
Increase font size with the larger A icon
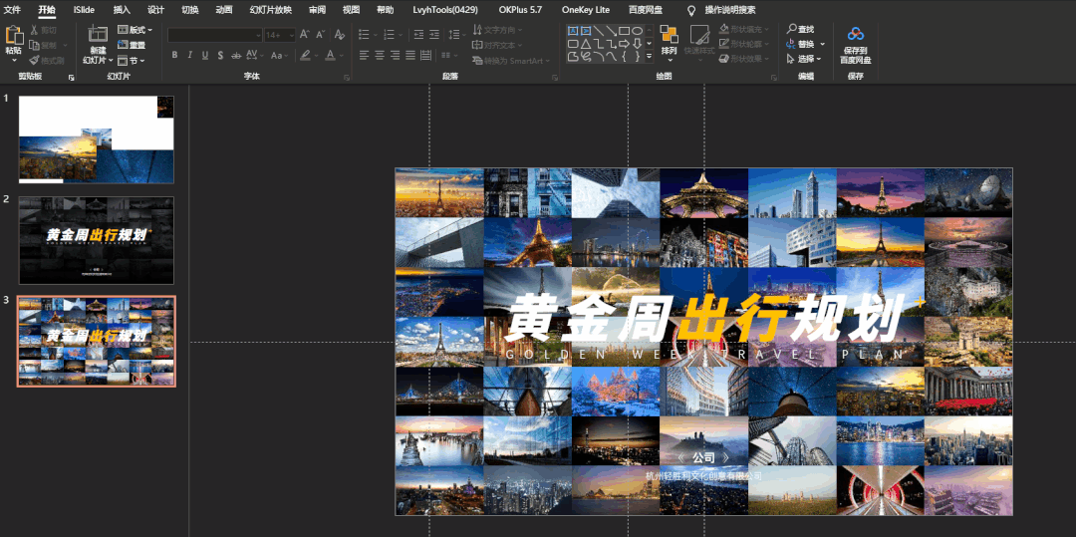pos(305,34)
